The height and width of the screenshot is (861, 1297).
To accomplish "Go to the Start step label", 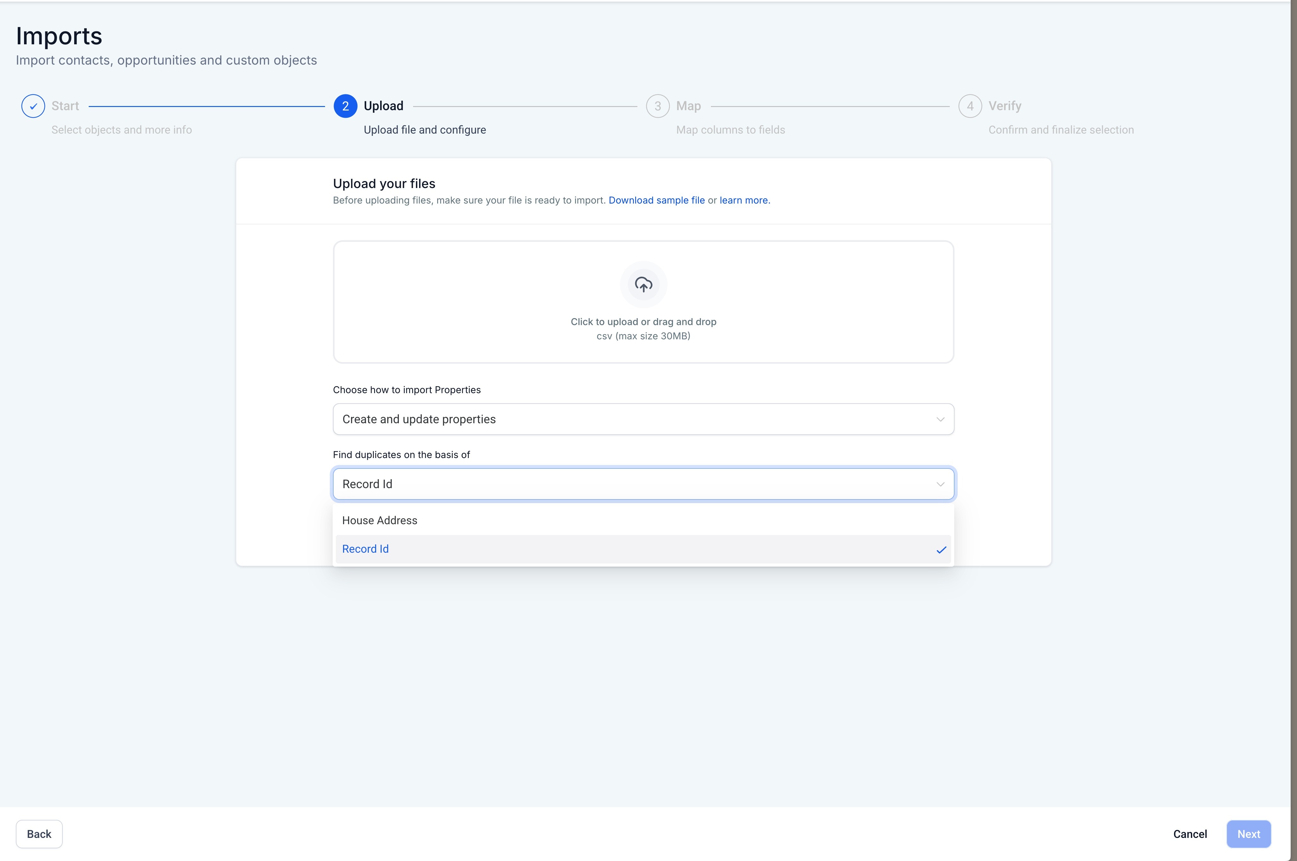I will pos(65,106).
